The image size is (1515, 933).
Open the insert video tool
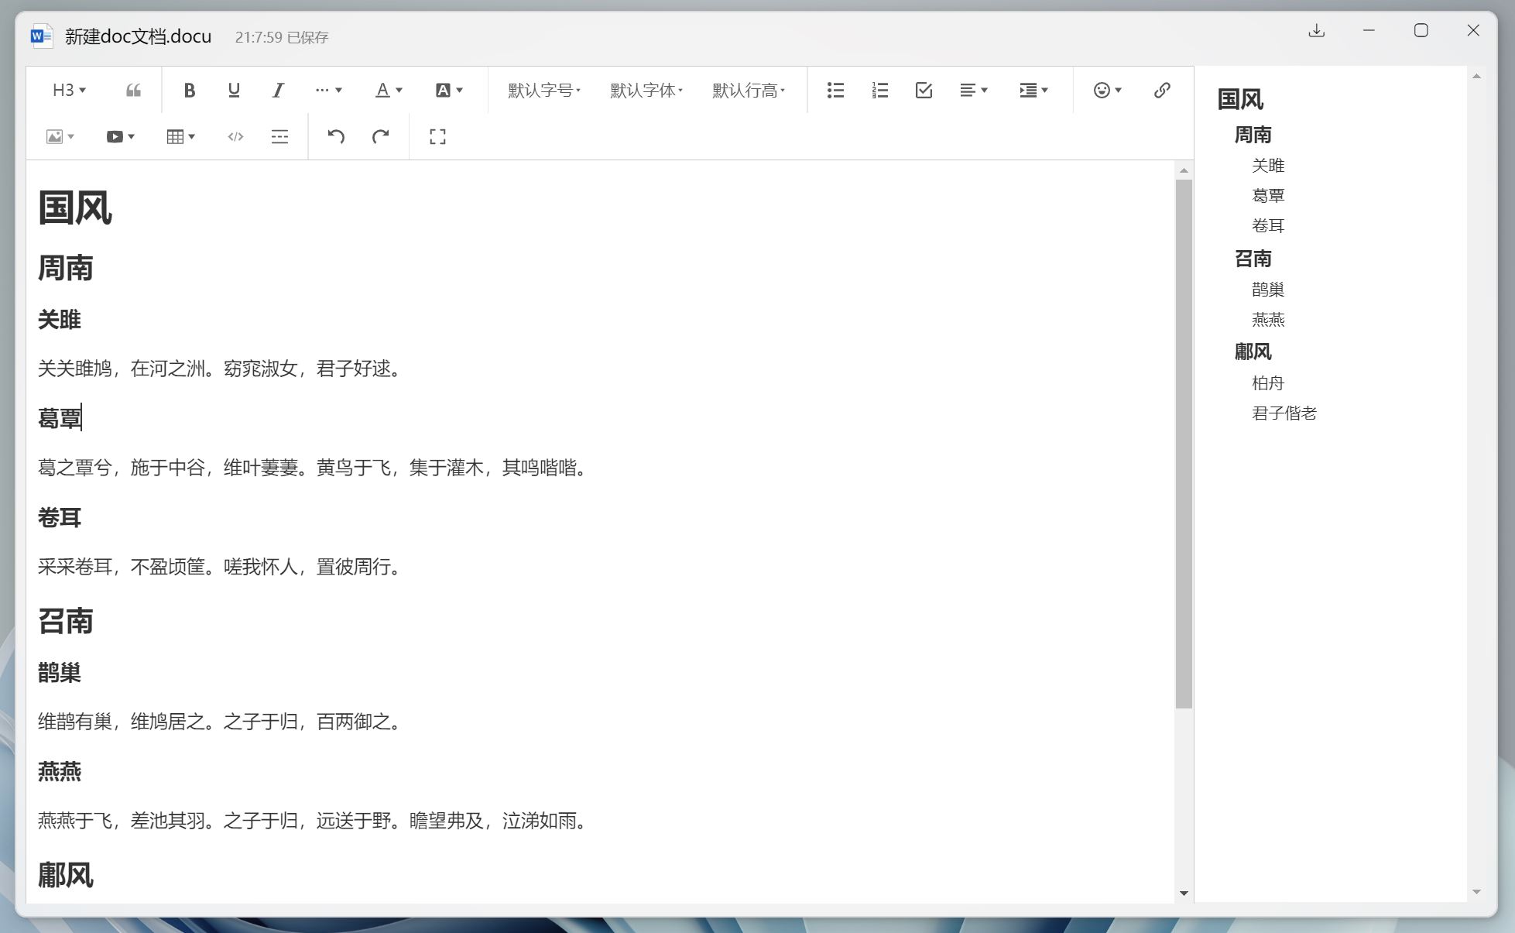pyautogui.click(x=115, y=136)
